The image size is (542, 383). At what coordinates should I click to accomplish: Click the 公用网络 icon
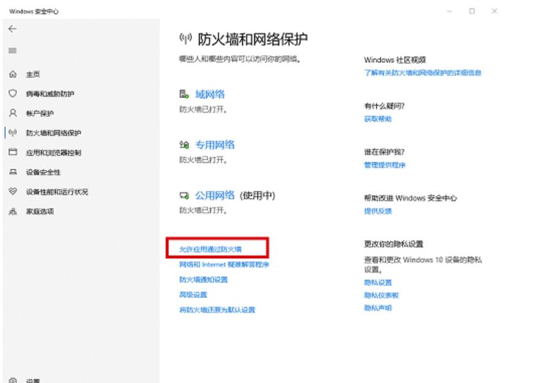click(x=184, y=196)
